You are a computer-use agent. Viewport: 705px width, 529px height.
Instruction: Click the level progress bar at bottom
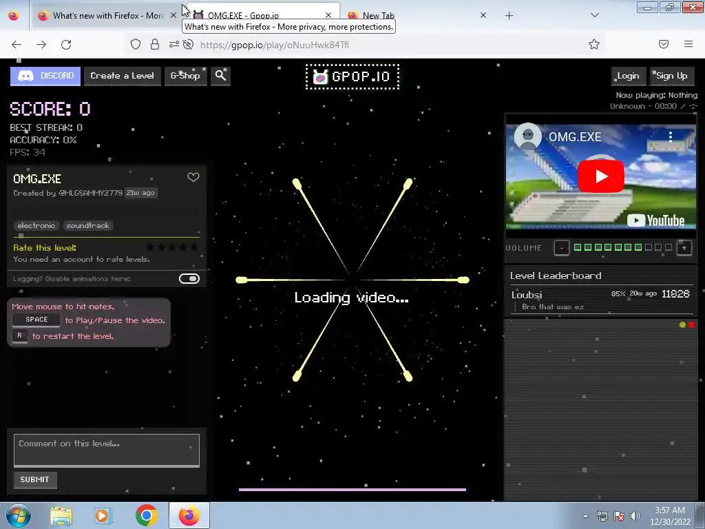pos(352,490)
